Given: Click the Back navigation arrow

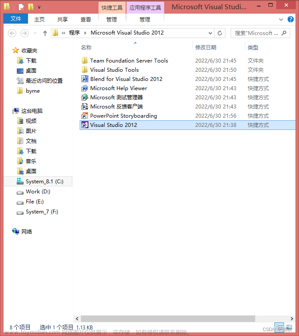Looking at the screenshot, I should tap(12, 33).
